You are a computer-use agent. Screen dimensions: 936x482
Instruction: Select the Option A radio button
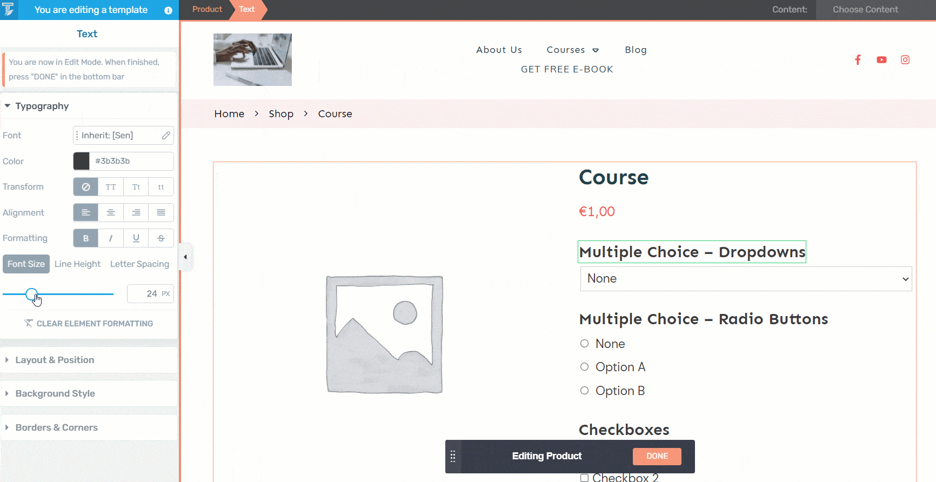pyautogui.click(x=584, y=367)
